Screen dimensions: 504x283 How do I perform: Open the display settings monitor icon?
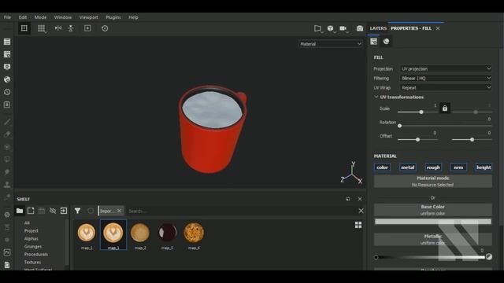pyautogui.click(x=7, y=67)
